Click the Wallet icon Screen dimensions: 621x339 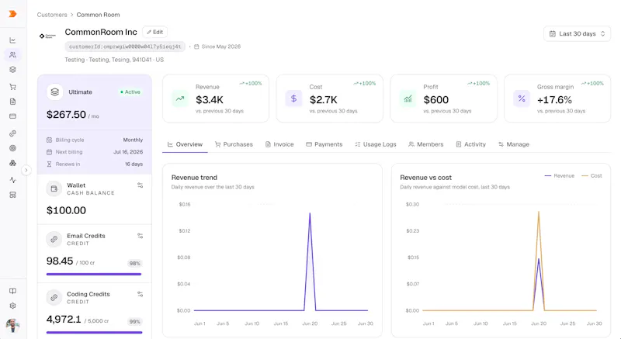click(x=54, y=189)
